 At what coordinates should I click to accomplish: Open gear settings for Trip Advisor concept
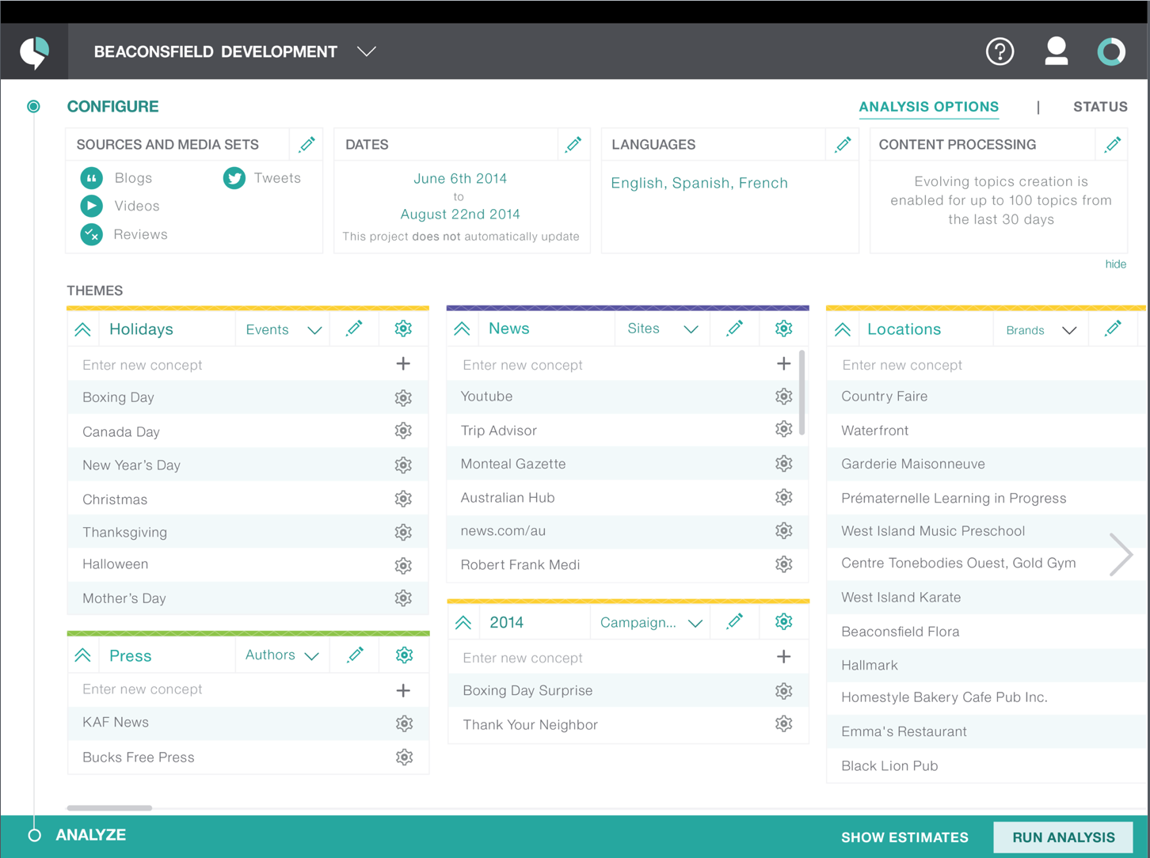tap(783, 429)
